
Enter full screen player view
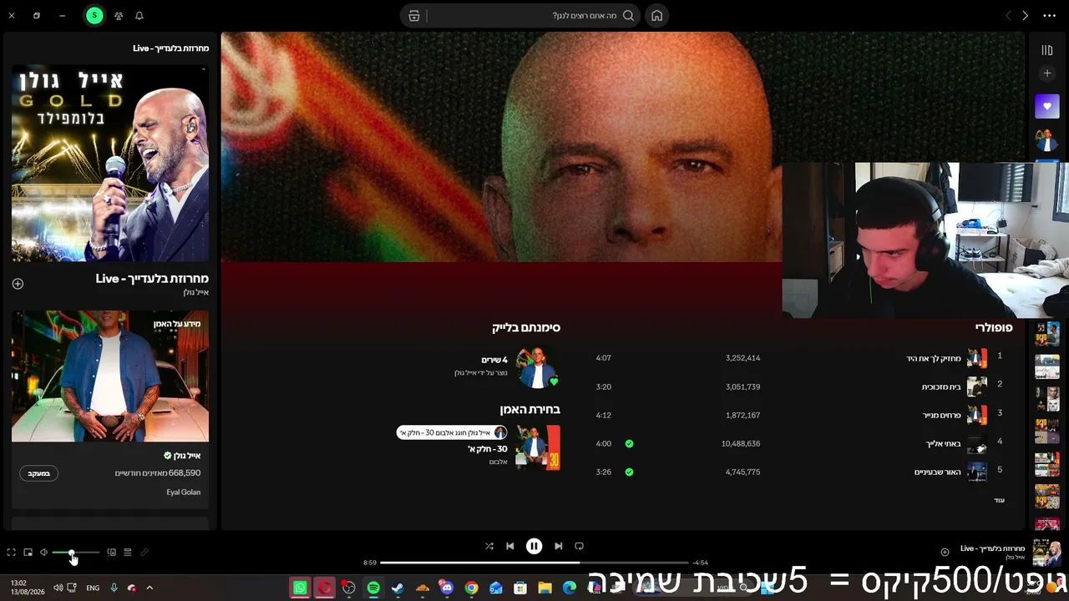12,553
